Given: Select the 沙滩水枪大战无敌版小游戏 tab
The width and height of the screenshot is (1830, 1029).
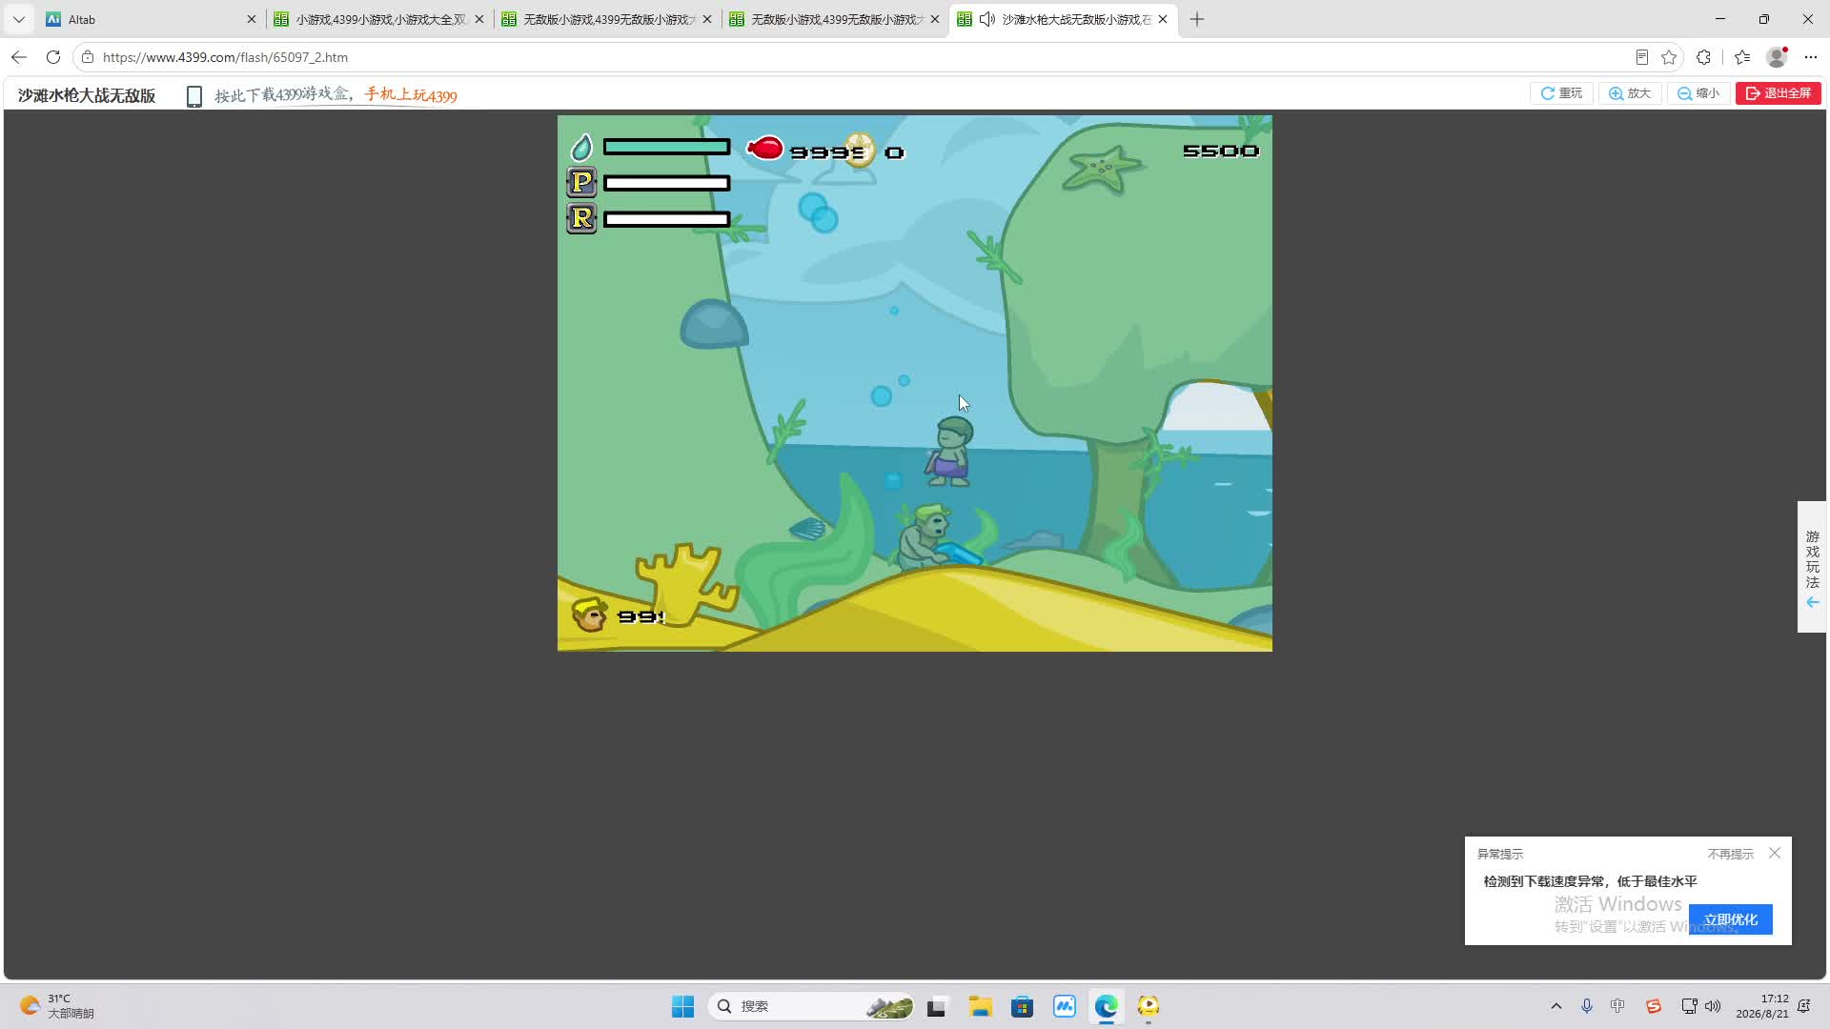Looking at the screenshot, I should 1063,19.
